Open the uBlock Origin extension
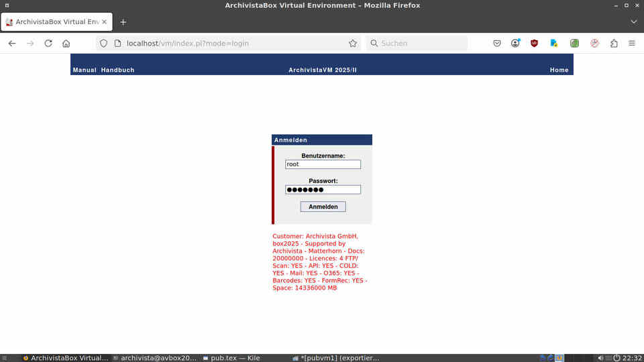This screenshot has width=644, height=362. click(534, 43)
